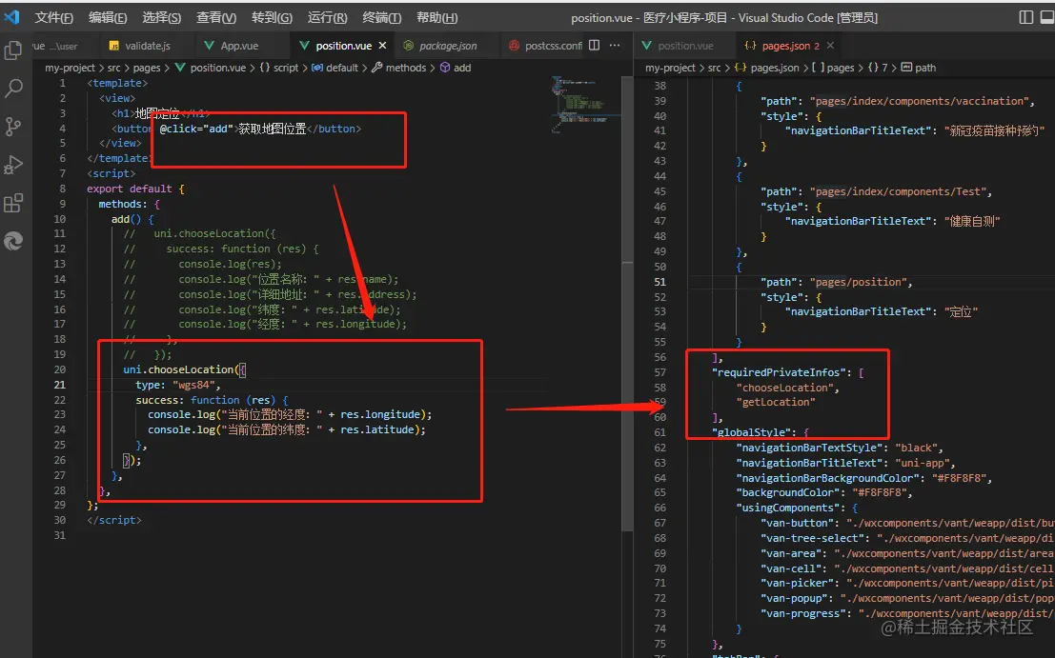Open the Search view icon

tap(14, 89)
